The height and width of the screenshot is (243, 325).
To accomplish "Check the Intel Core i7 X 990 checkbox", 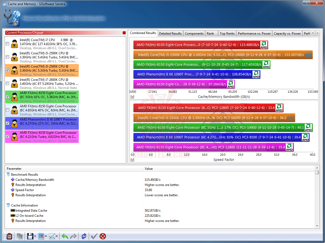I will 7,44.
